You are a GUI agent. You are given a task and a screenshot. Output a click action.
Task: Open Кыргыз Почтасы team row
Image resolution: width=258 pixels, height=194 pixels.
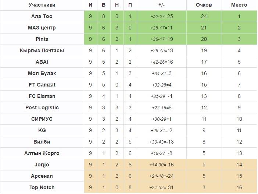(x=42, y=51)
